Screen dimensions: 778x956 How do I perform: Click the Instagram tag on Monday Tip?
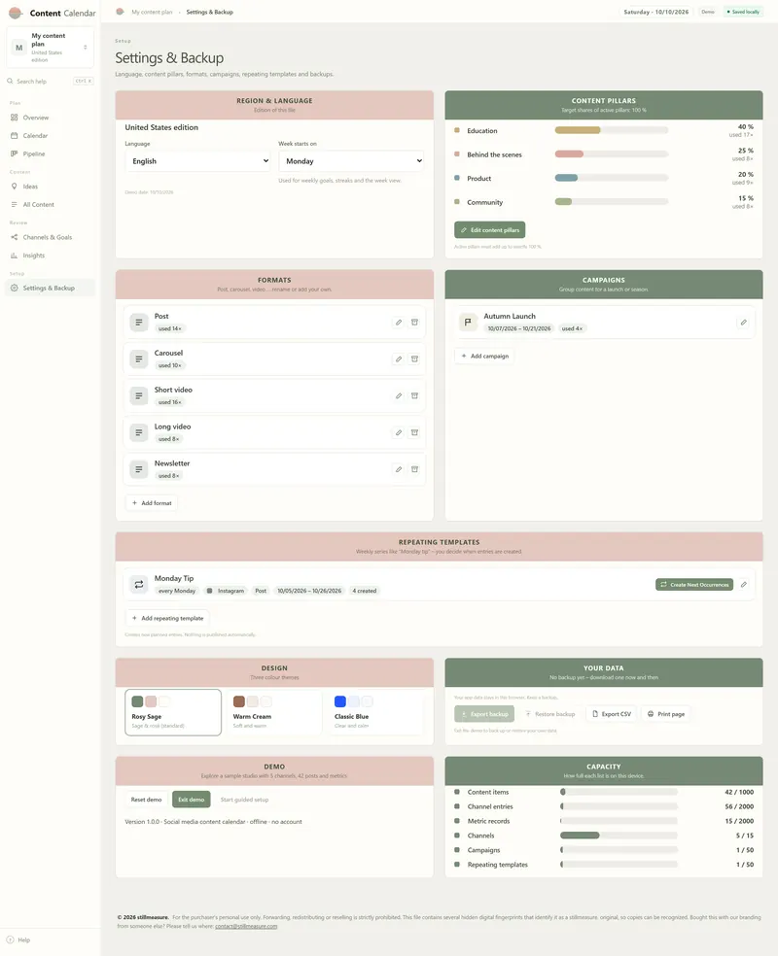pyautogui.click(x=226, y=591)
